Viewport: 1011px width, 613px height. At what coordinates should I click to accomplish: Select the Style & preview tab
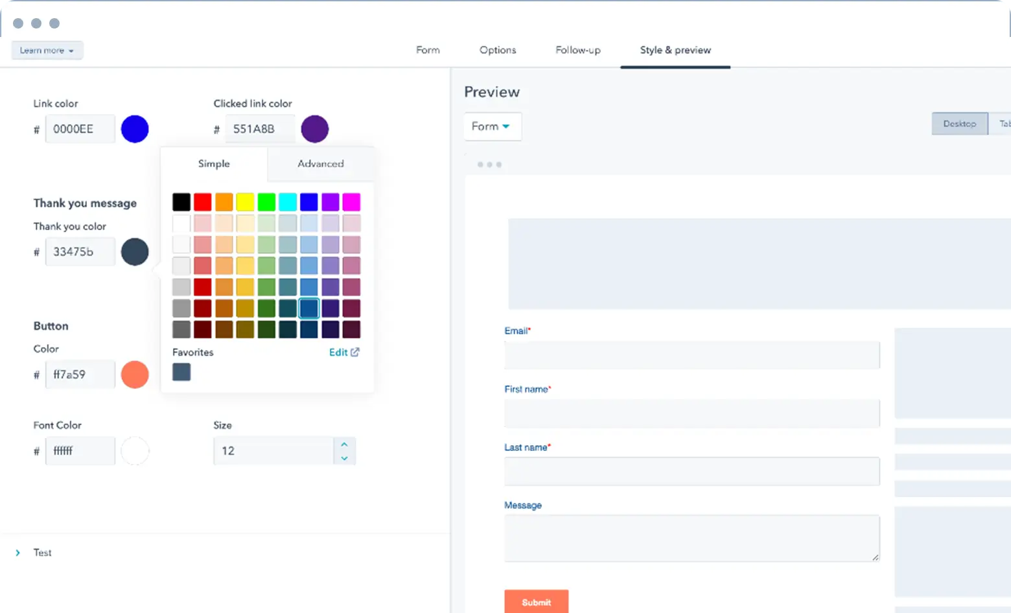675,50
